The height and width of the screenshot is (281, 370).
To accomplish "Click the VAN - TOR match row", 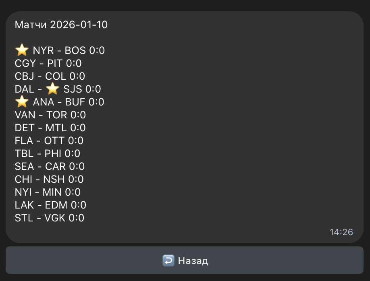I will click(x=50, y=115).
